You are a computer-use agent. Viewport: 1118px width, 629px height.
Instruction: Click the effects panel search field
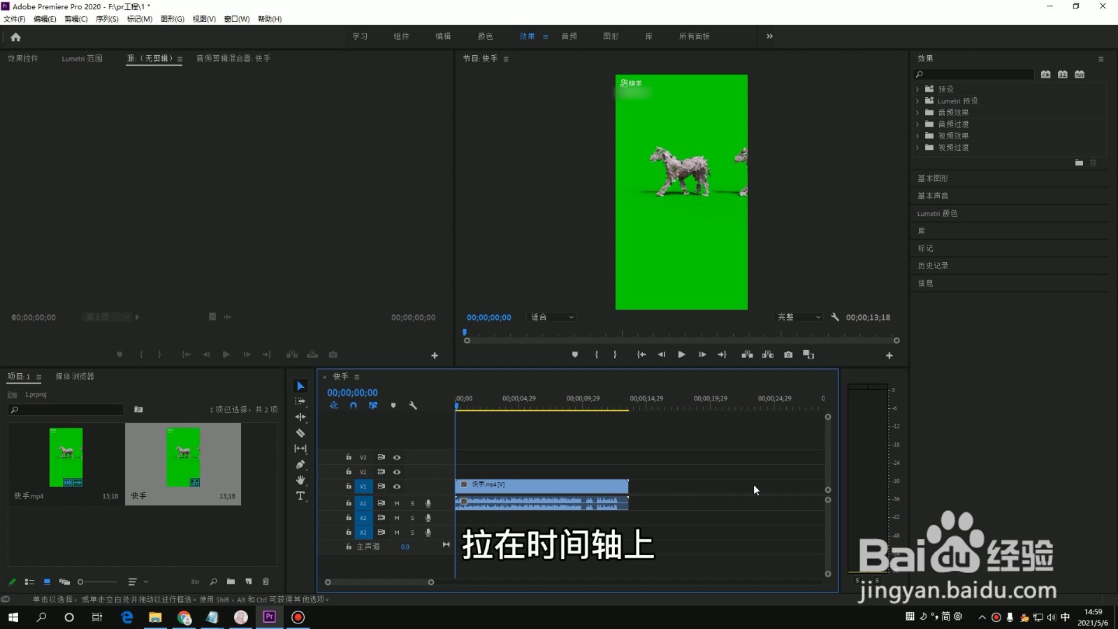coord(974,74)
